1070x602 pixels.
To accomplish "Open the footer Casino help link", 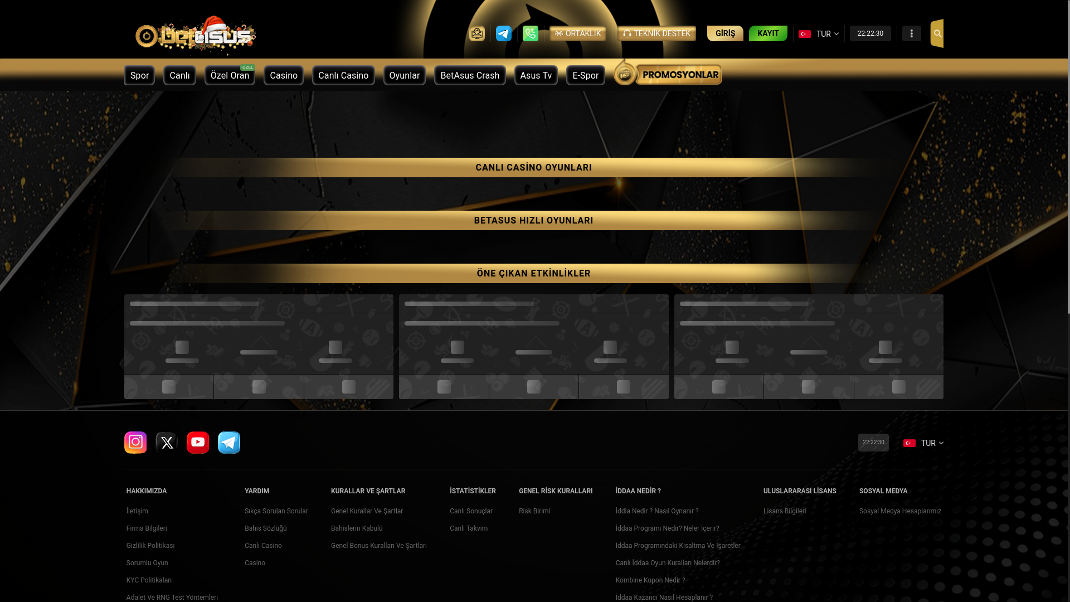I will coord(255,563).
